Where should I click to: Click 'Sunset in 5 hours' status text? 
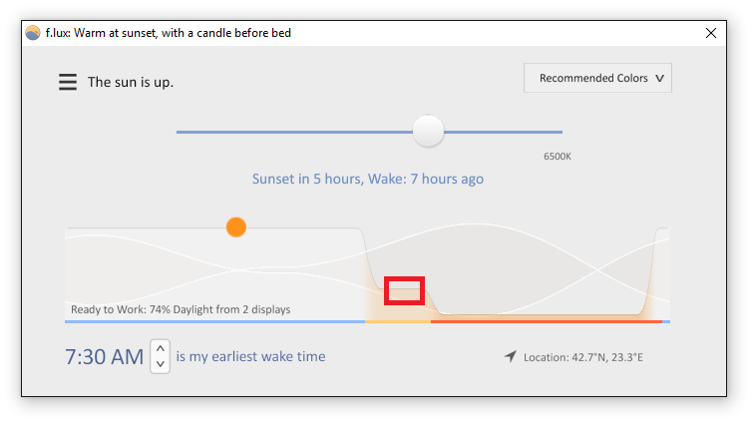click(307, 179)
